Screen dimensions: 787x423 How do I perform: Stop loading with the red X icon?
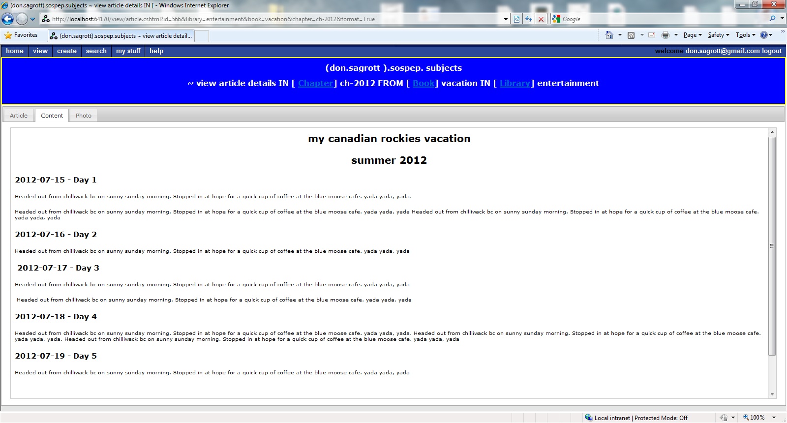pyautogui.click(x=541, y=19)
